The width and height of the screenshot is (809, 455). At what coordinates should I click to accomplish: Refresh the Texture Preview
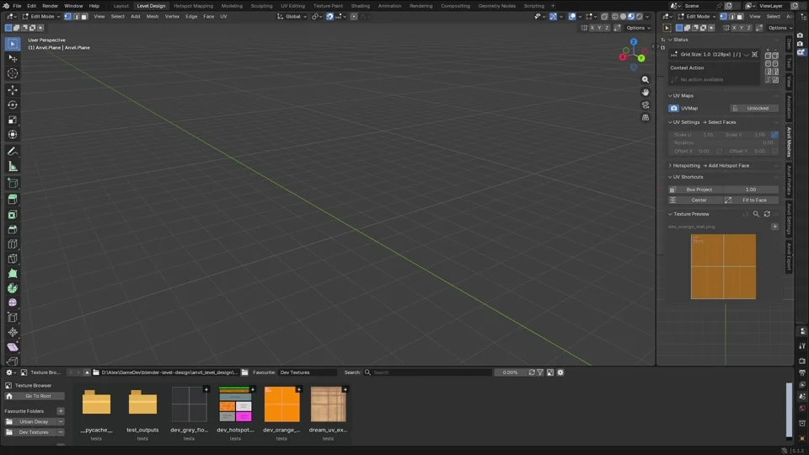coord(767,214)
